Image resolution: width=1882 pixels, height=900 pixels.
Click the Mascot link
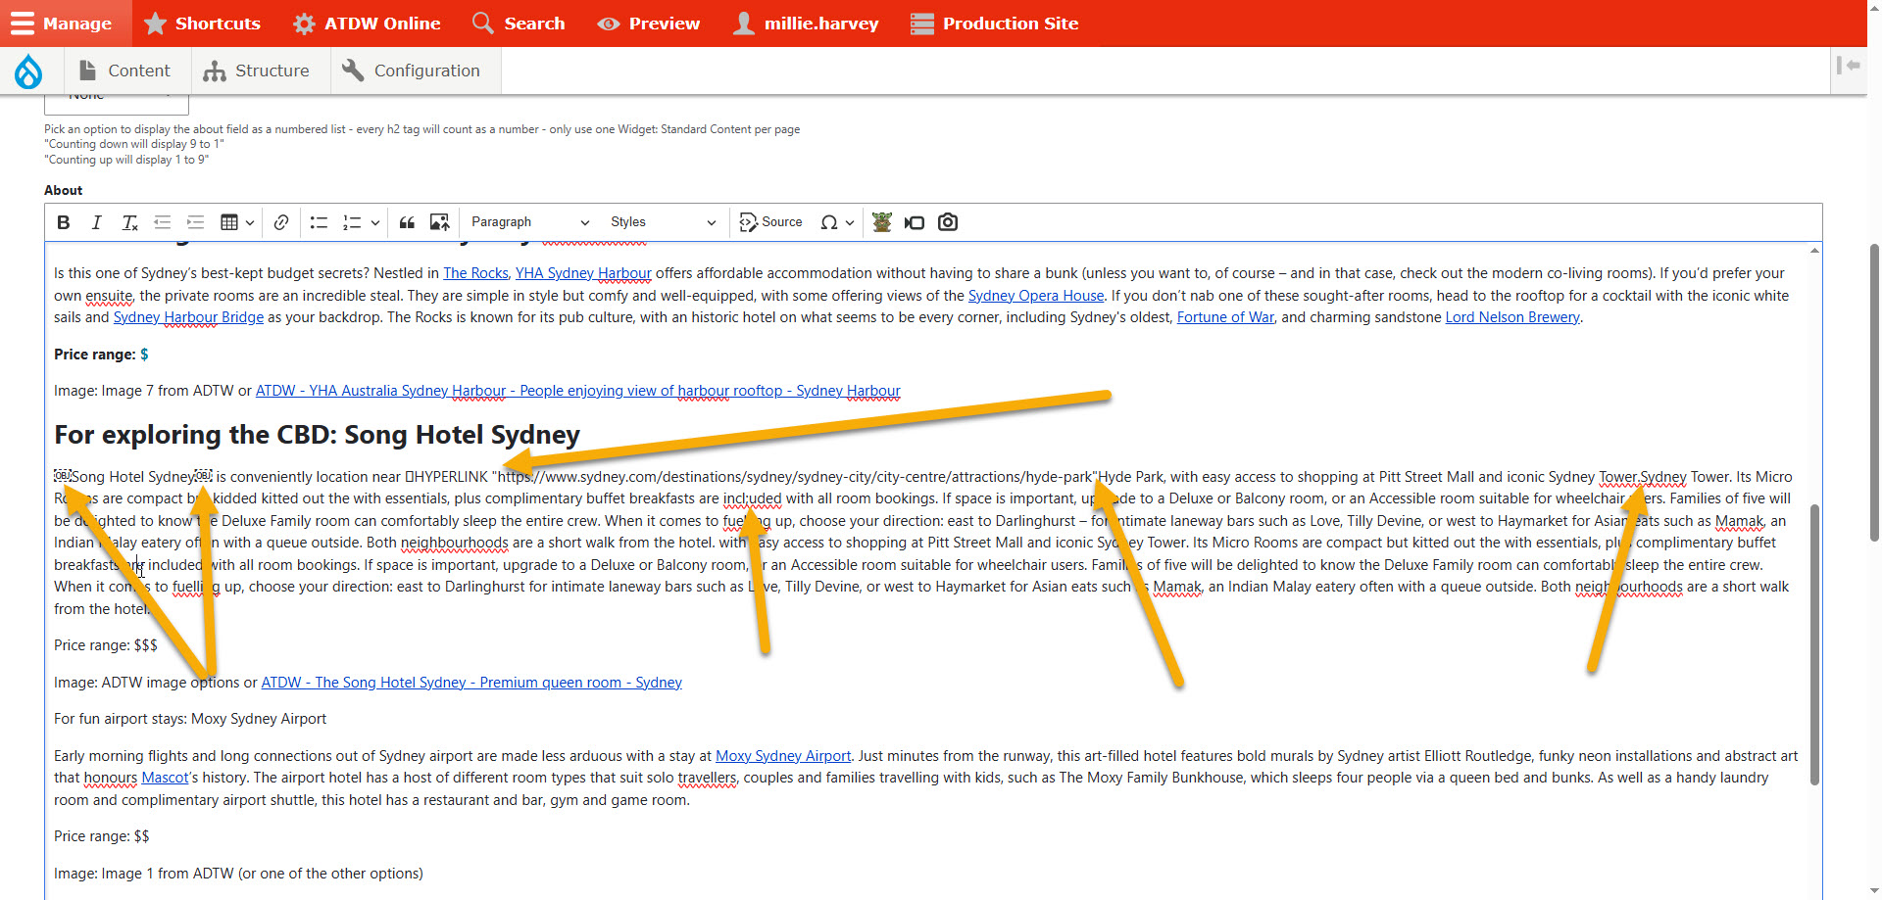[165, 778]
